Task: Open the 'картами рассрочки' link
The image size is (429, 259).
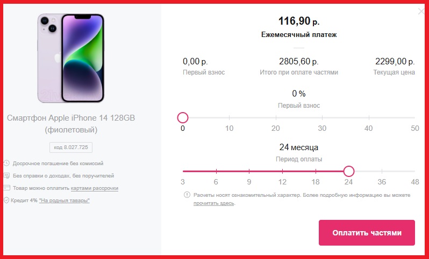Action: click(94, 188)
